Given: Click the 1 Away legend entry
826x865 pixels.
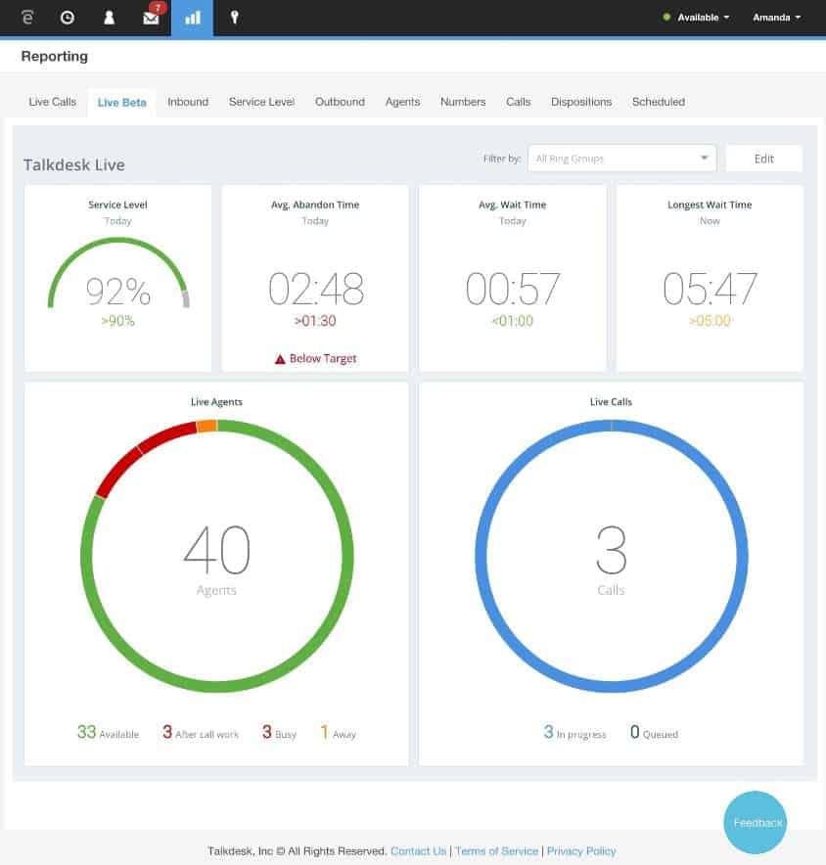Looking at the screenshot, I should tap(338, 733).
